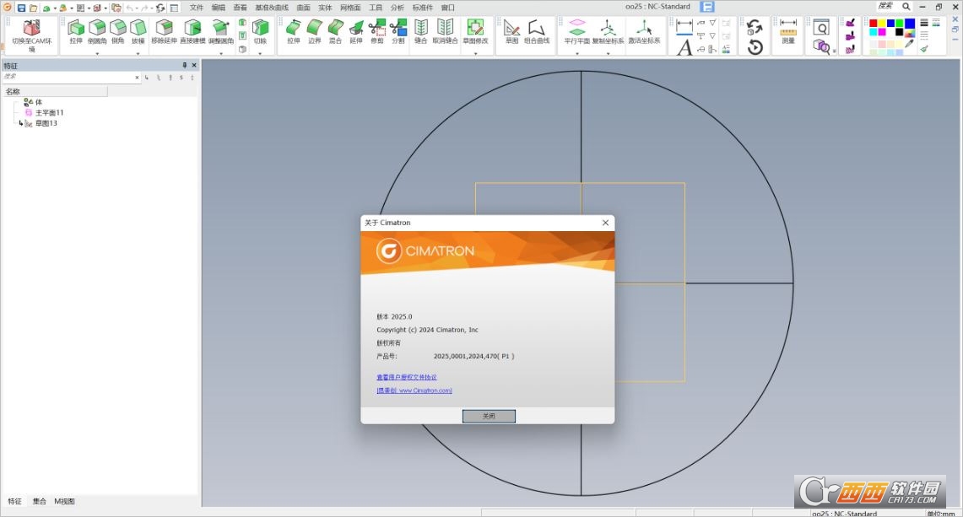Open the 编辑 (Edit) menu
This screenshot has width=963, height=517.
218,8
